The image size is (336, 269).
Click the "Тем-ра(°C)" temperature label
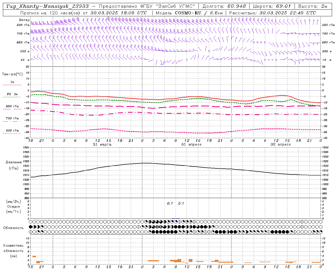12,74
